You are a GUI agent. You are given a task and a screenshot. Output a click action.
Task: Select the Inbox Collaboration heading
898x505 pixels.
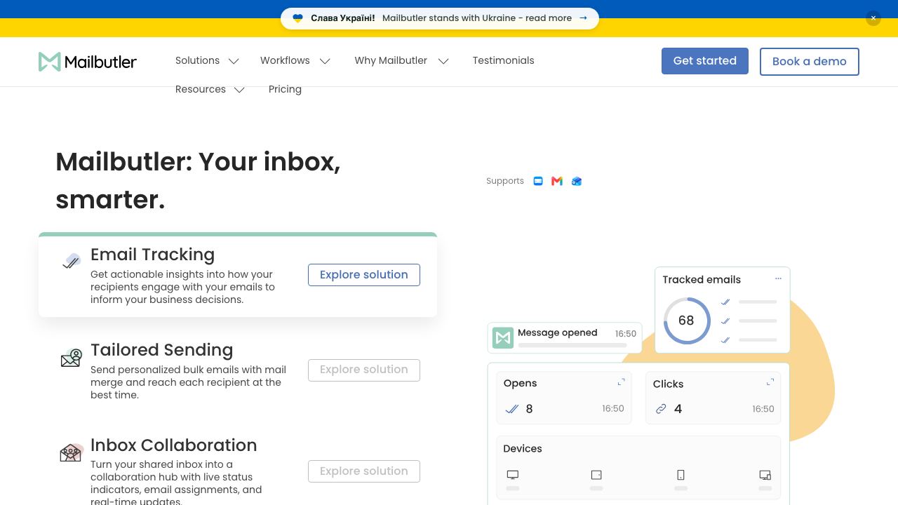coord(174,445)
